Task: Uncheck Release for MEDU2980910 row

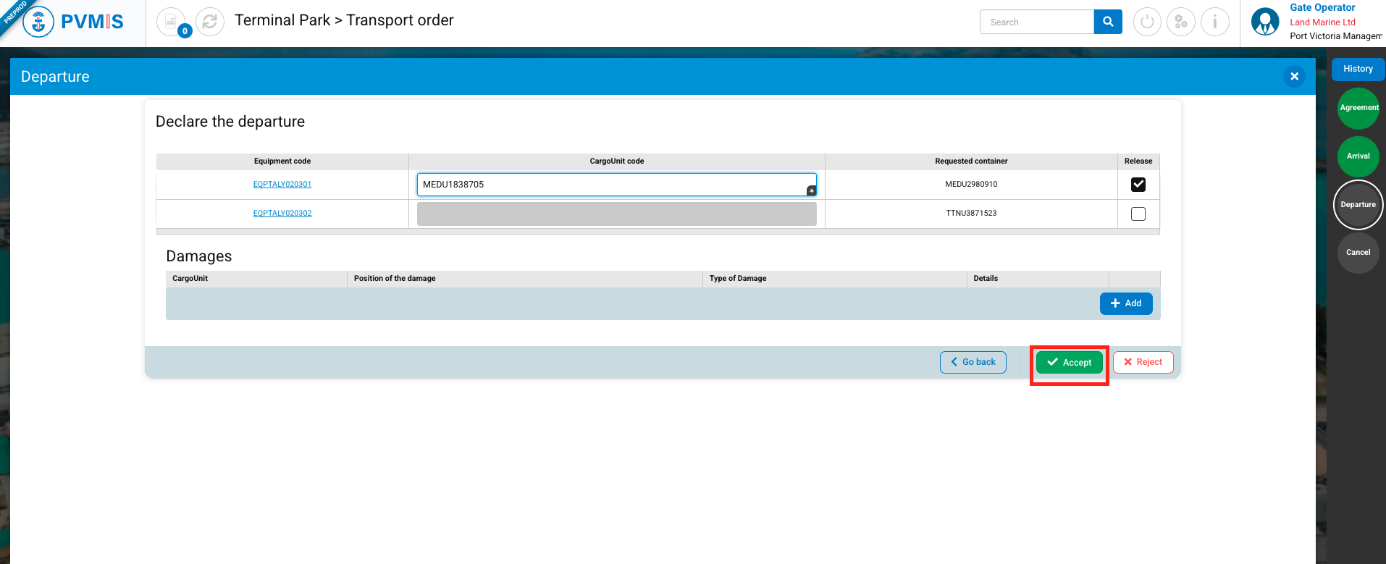Action: 1138,185
